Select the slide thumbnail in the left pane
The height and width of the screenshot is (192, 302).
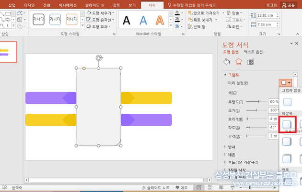(8, 52)
